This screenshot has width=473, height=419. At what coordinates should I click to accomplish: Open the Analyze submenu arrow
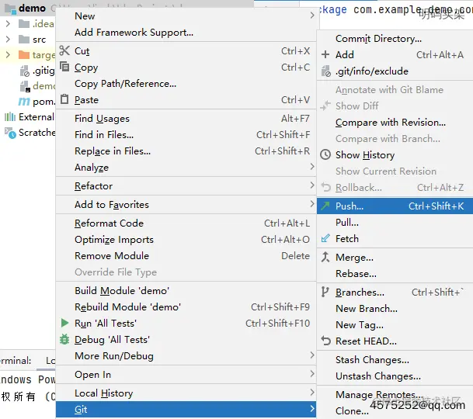tap(312, 167)
